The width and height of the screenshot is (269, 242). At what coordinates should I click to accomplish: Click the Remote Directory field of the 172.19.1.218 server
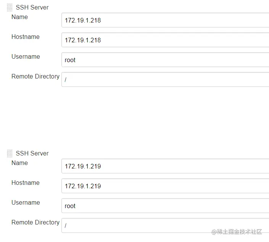pyautogui.click(x=165, y=80)
